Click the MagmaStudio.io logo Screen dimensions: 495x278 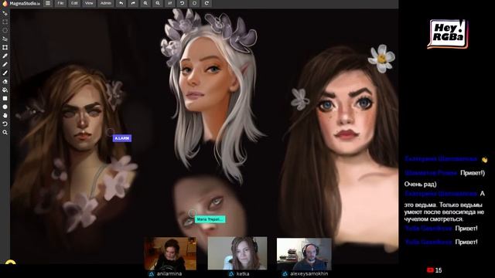click(x=22, y=3)
